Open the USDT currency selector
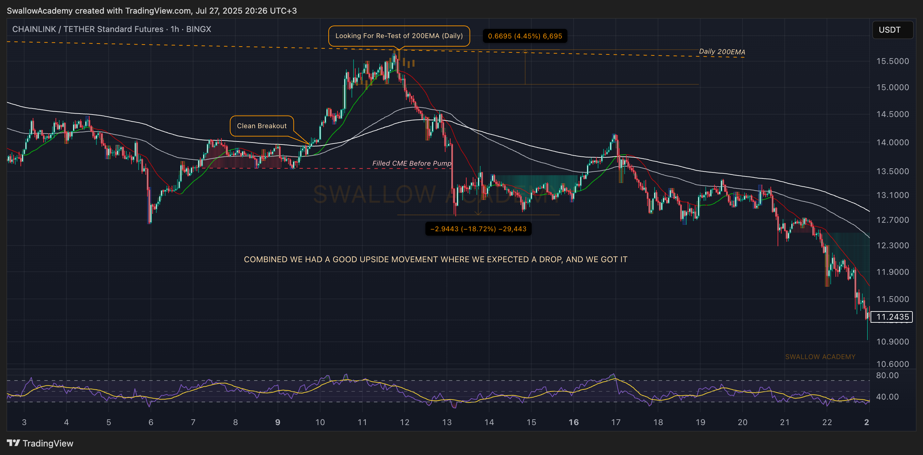 [x=893, y=30]
